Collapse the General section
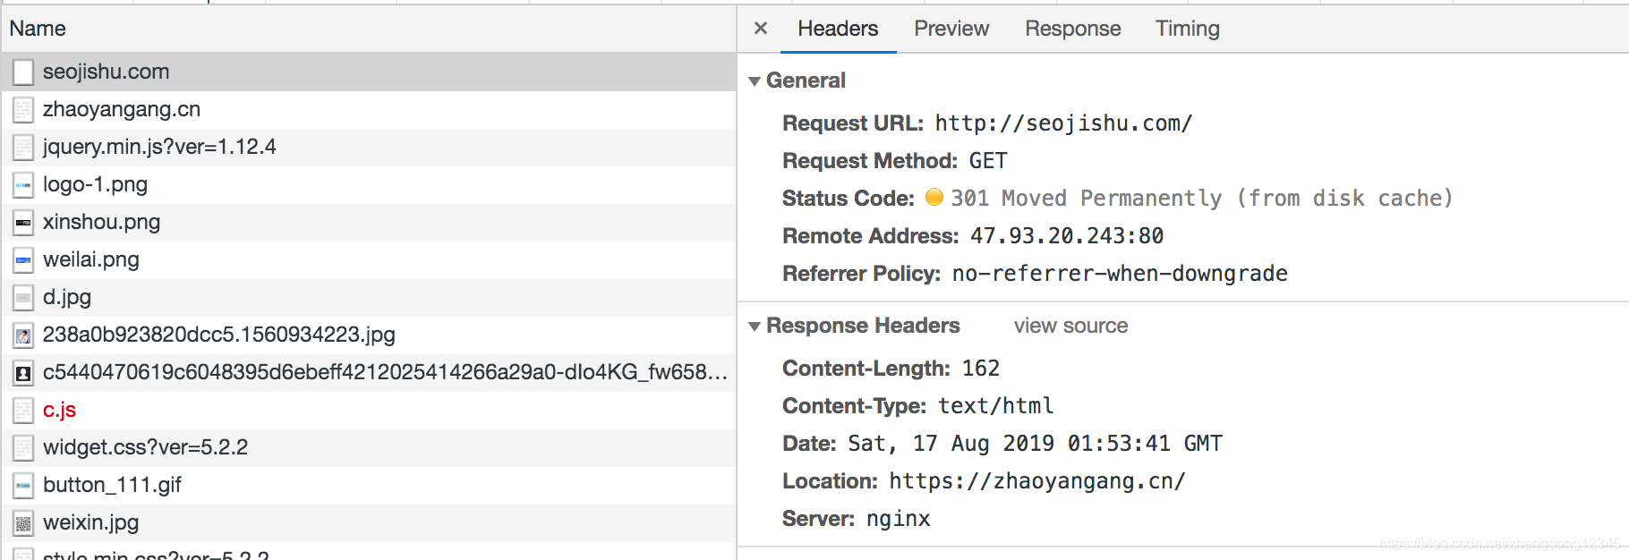 click(755, 81)
